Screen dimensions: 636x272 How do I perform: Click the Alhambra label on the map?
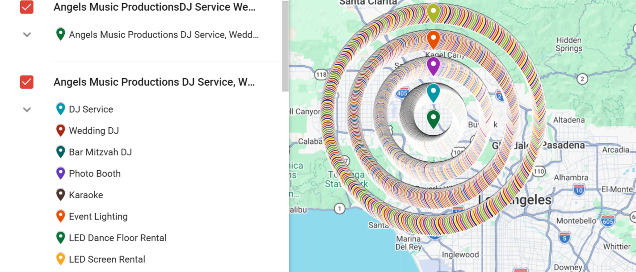571,177
